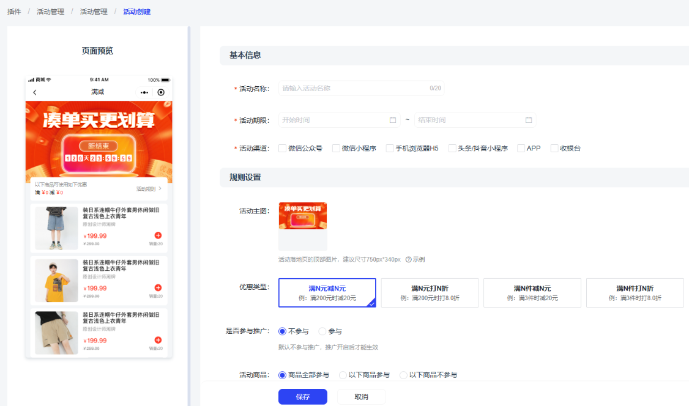Select 满N元打N折 discount type
This screenshot has height=406, width=689.
click(430, 293)
